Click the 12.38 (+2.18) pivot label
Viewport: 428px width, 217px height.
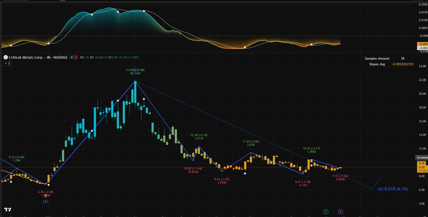tap(199, 135)
